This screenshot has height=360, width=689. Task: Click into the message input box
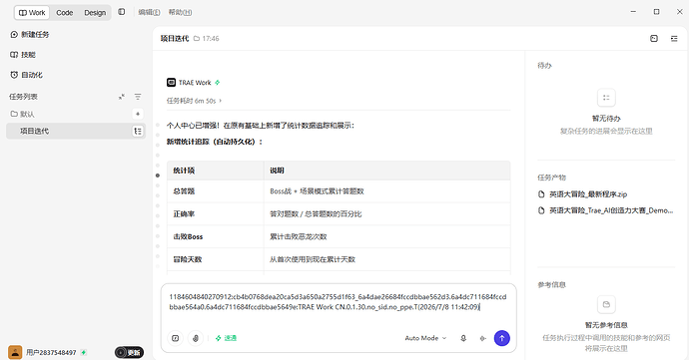[339, 302]
